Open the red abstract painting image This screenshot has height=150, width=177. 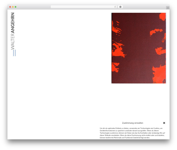coord(139,48)
